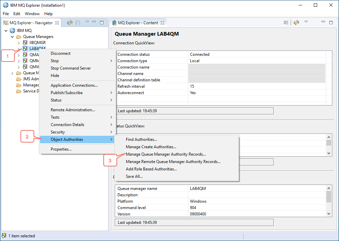The image size is (339, 241).
Task: Open the File menu
Action: pyautogui.click(x=6, y=14)
